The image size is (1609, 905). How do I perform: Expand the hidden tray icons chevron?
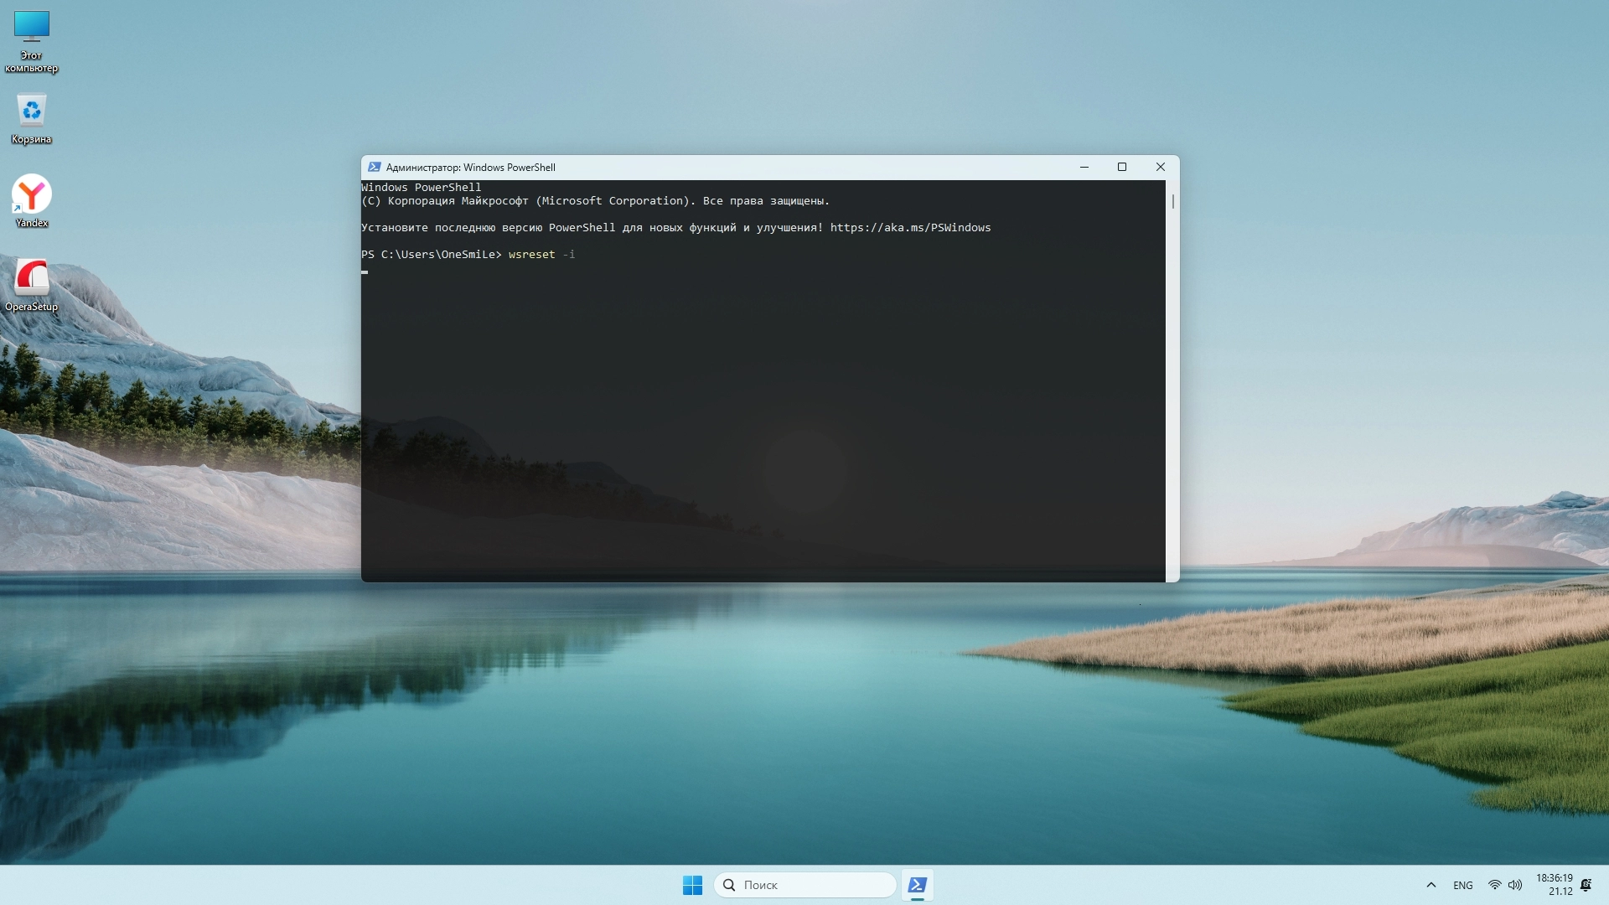pos(1431,885)
